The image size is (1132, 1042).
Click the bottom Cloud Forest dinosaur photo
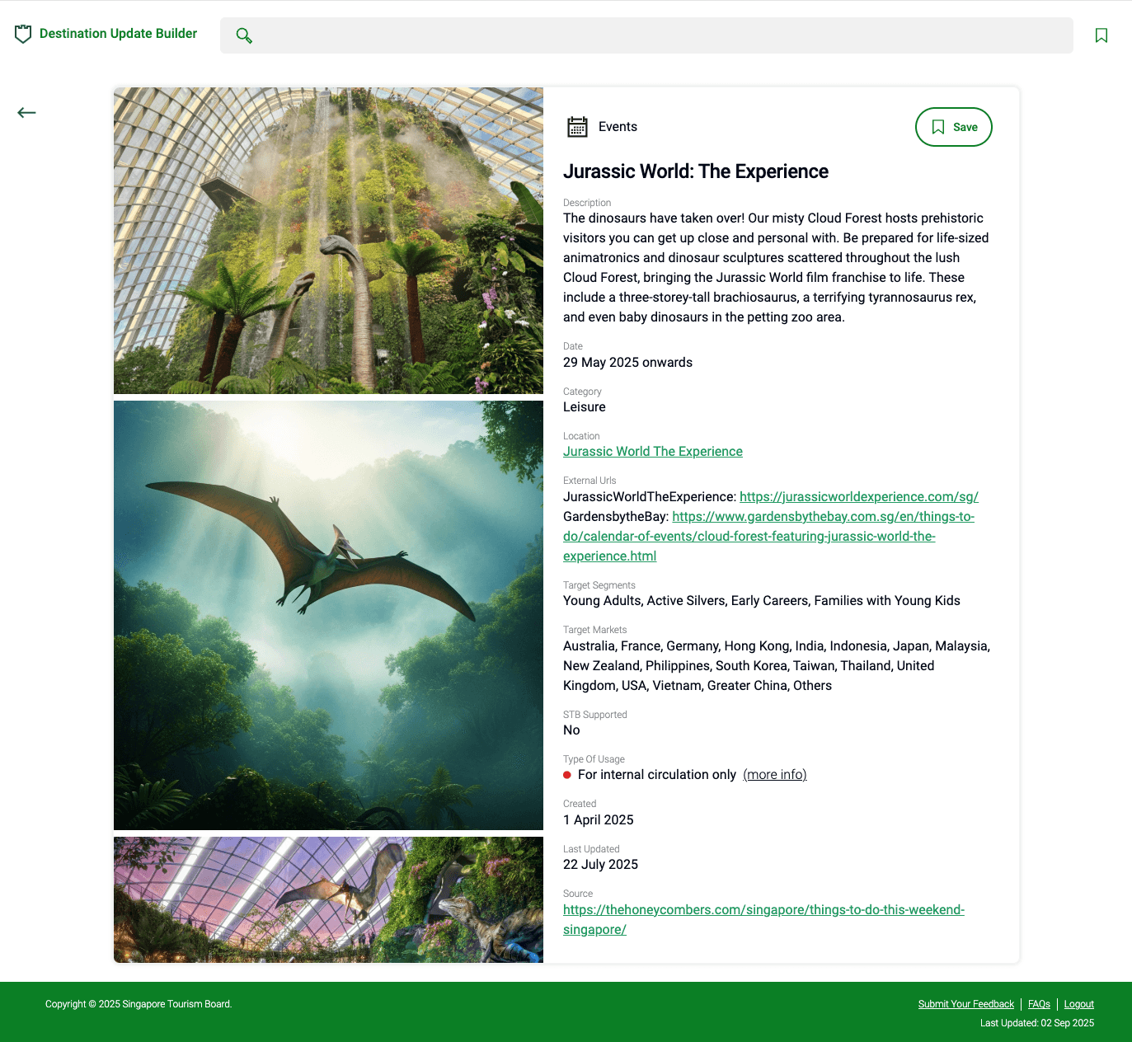click(328, 899)
